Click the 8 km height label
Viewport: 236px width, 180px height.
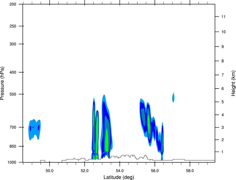[x=223, y=61]
